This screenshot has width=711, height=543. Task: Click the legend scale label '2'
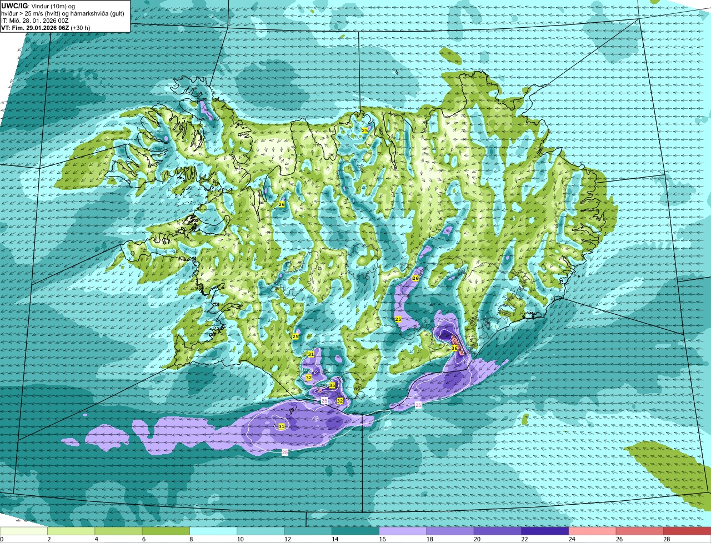(49, 539)
